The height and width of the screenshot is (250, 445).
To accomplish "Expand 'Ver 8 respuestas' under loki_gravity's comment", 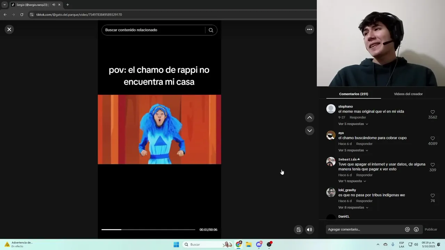I will pos(353,208).
